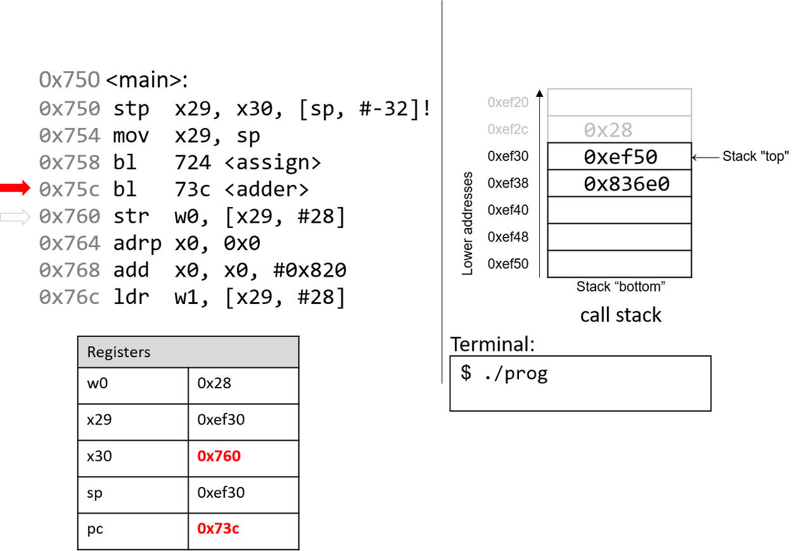
Task: Select the empty stack cell at 0xef40
Action: pyautogui.click(x=619, y=210)
